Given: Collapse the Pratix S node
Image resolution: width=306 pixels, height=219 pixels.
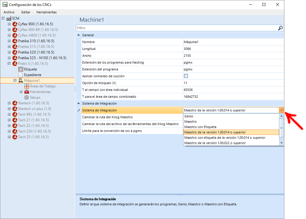Looking at the screenshot, I should [x=9, y=64].
